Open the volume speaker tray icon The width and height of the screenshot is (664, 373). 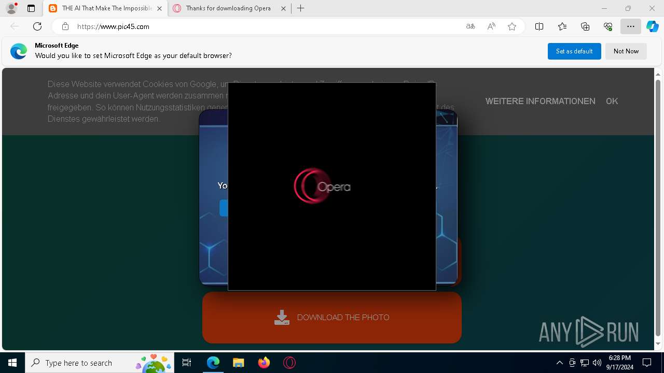(x=597, y=363)
